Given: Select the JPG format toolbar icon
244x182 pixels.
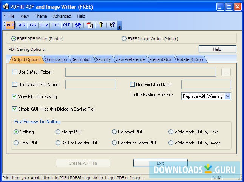Looking at the screenshot, I should click(33, 25).
